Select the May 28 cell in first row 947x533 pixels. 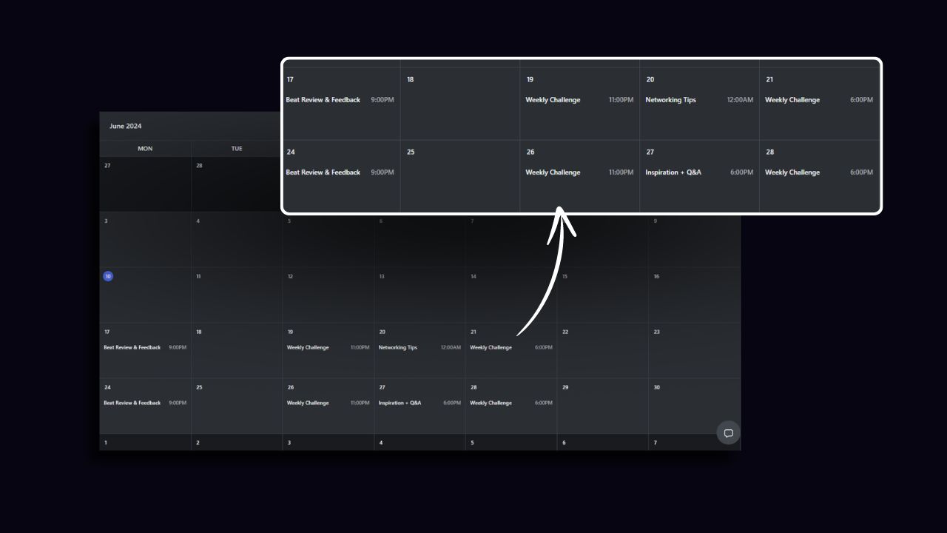coord(237,184)
